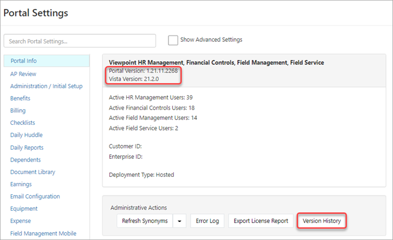393x240 pixels.
Task: Go to Administration / Initial Setup
Action: pos(46,86)
